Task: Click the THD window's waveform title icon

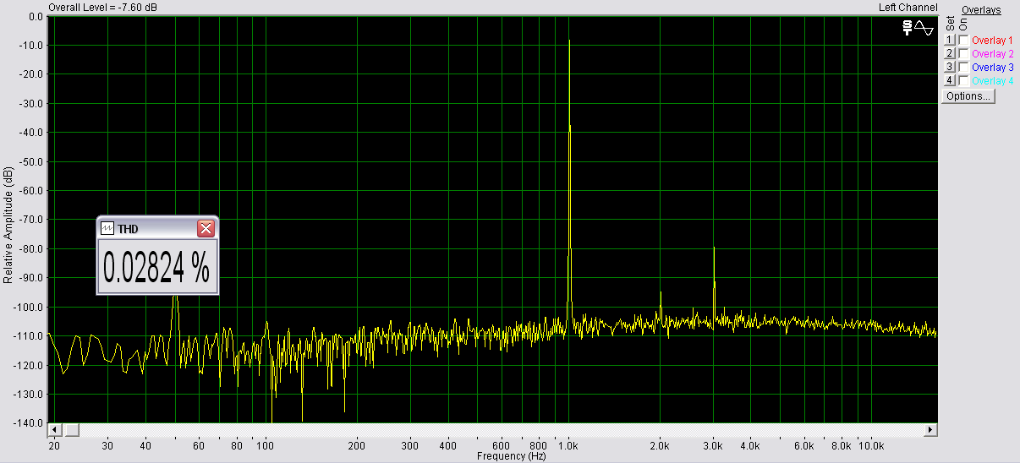Action: 107,229
